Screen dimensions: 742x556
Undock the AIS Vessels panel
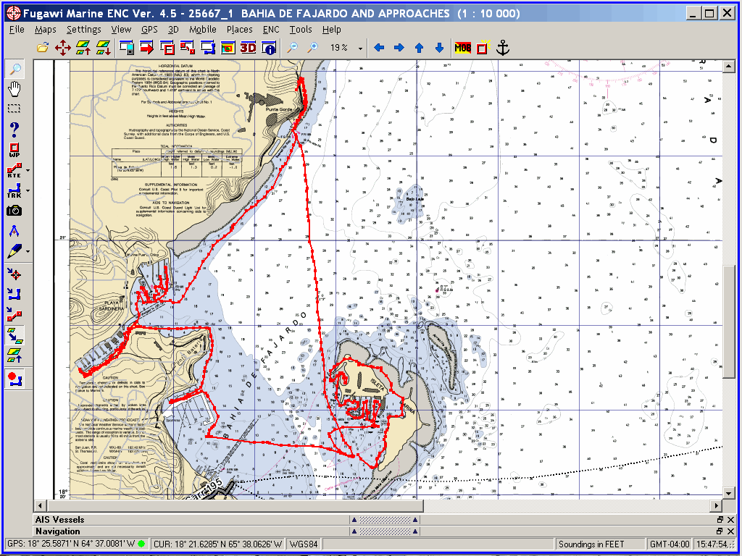click(720, 520)
